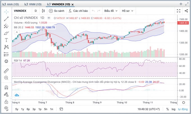Toggle percent scale
Image resolution: width=191 pixels, height=114 pixels.
[168, 109]
